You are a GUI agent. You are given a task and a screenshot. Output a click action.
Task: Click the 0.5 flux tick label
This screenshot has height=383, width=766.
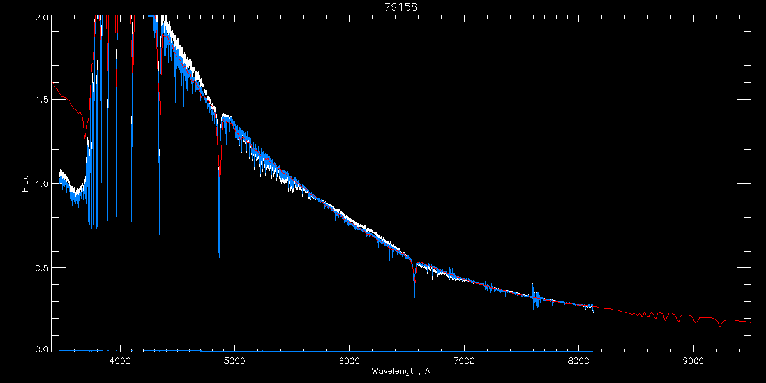(41, 267)
